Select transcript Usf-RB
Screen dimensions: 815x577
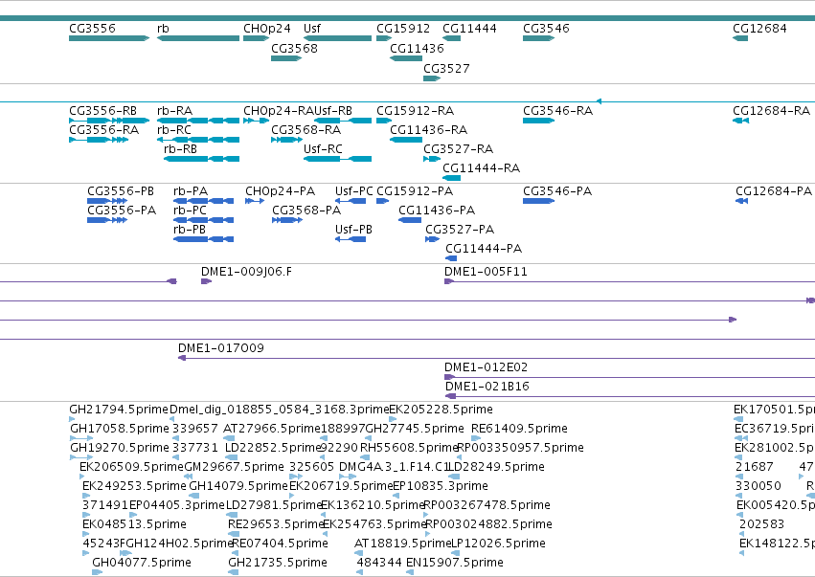[343, 121]
